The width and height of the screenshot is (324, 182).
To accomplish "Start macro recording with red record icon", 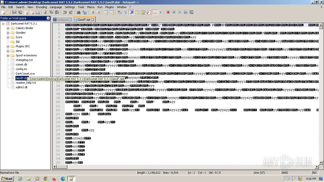I will [168, 12].
